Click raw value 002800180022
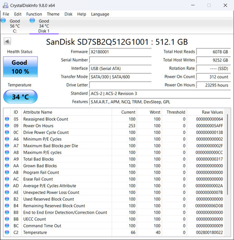The image size is (234, 240). tap(209, 232)
